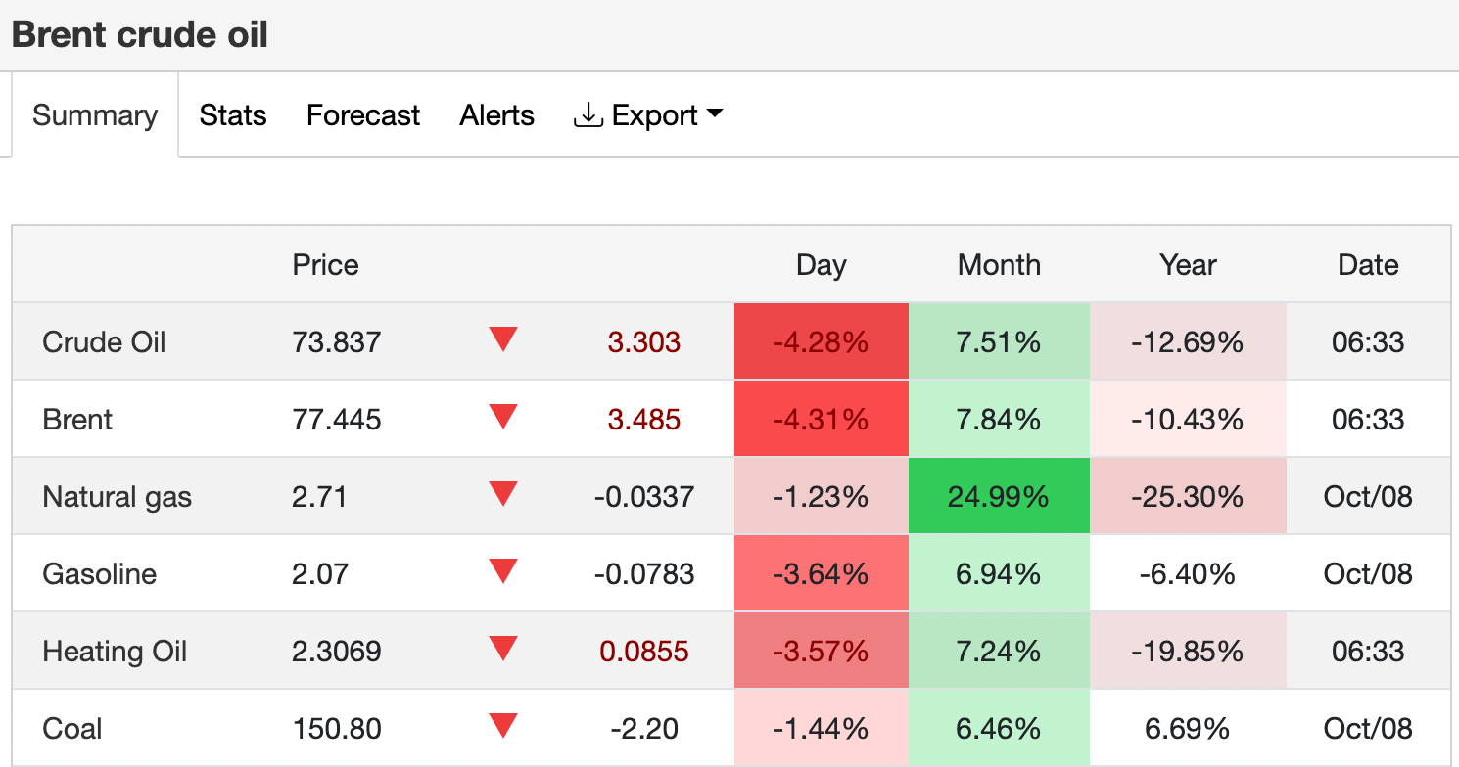Open the Coal commodity link
The image size is (1459, 767).
72,729
